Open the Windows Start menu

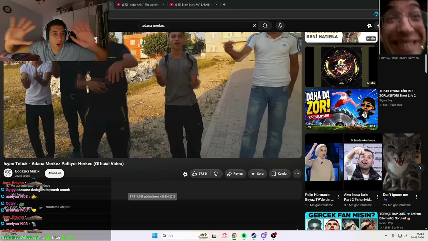click(155, 236)
